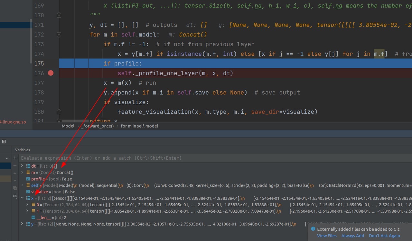Screen dimensions: 412x241
Task: Open the Variables tab
Action: [23, 150]
